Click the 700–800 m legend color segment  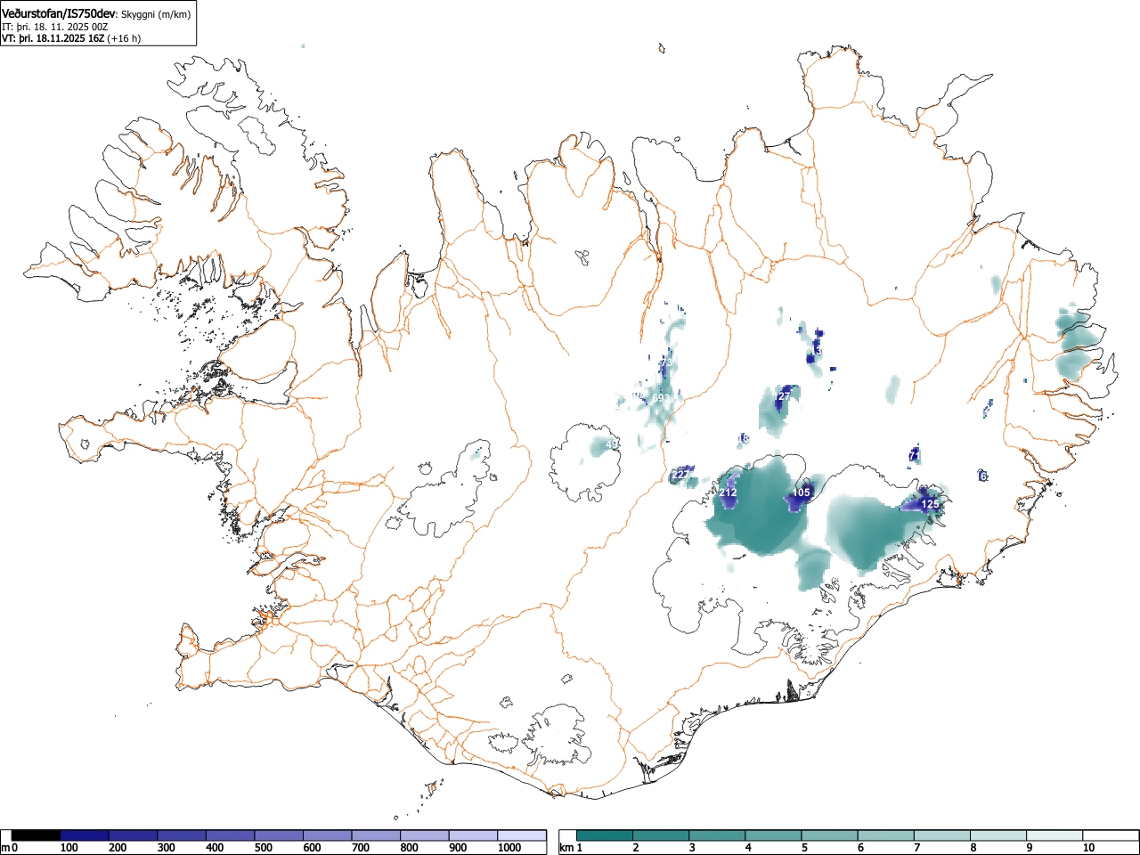click(375, 835)
